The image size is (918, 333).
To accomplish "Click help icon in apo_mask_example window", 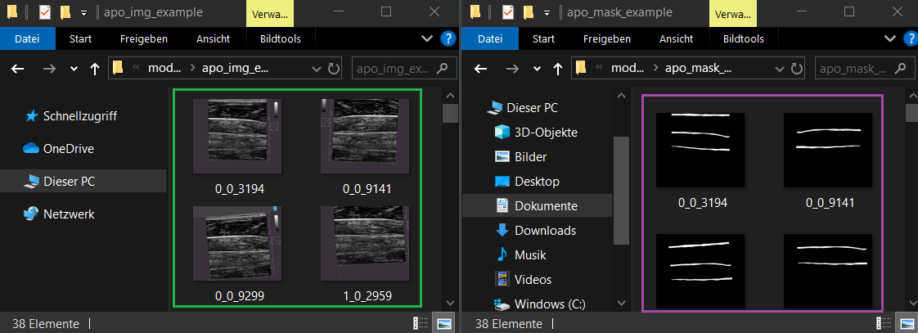I will (x=907, y=38).
